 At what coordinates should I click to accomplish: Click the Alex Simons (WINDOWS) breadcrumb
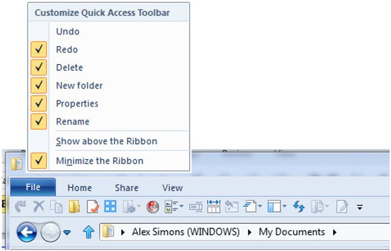point(185,232)
